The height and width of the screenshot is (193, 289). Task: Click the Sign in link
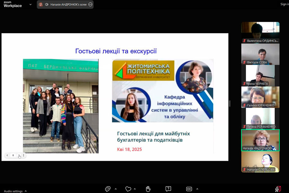(284, 4)
